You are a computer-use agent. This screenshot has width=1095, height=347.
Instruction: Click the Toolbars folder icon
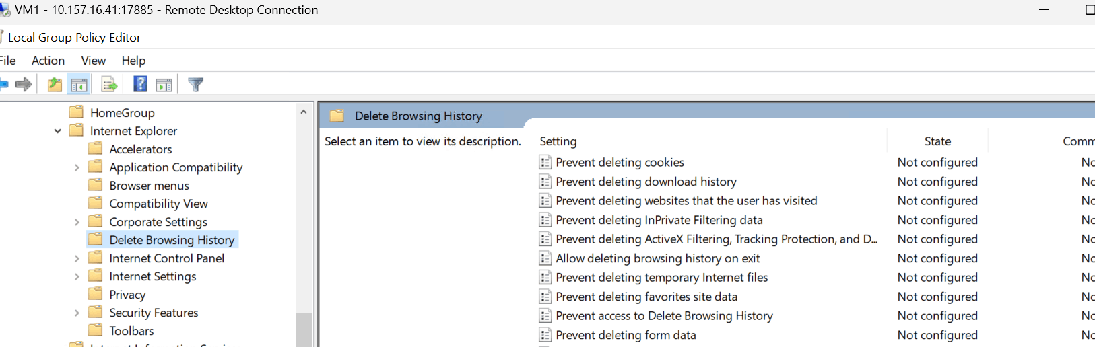[x=96, y=330]
